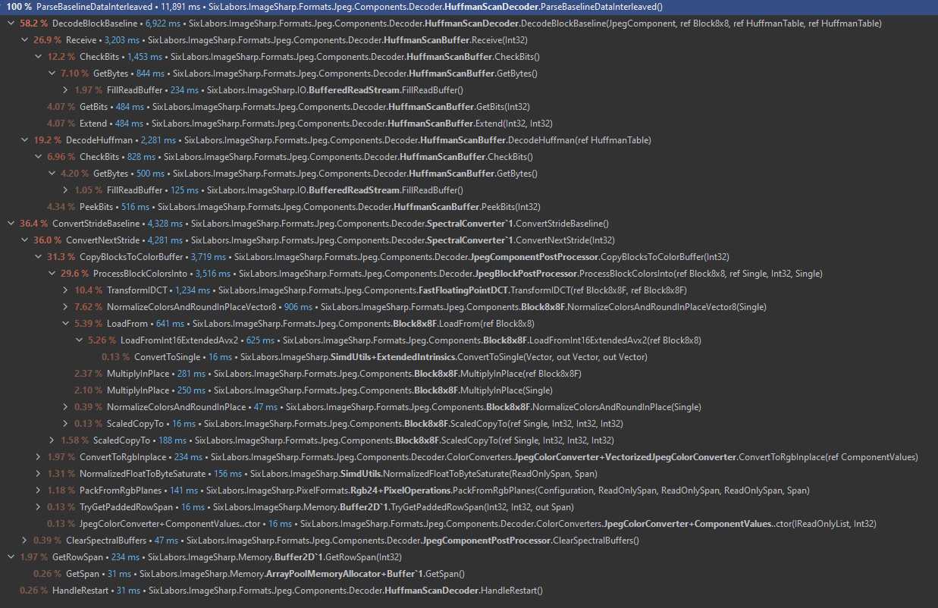The height and width of the screenshot is (608, 938).
Task: Select the JpegColorConverter+ComponentValues..ctor row
Action: click(469, 524)
